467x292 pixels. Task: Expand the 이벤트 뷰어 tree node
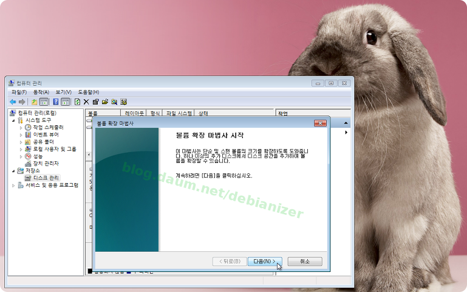tap(21, 135)
